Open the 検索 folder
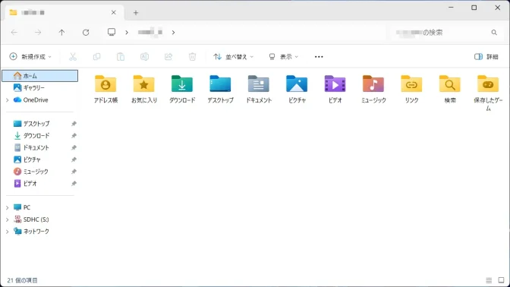 click(x=450, y=89)
